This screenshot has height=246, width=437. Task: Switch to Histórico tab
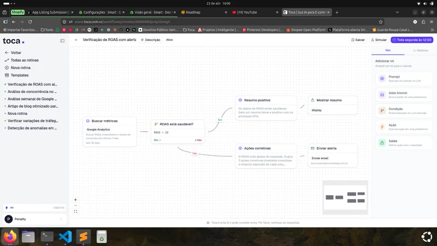click(x=421, y=50)
